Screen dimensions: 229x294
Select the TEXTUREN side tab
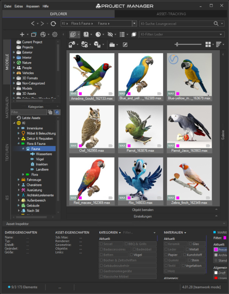(7, 153)
